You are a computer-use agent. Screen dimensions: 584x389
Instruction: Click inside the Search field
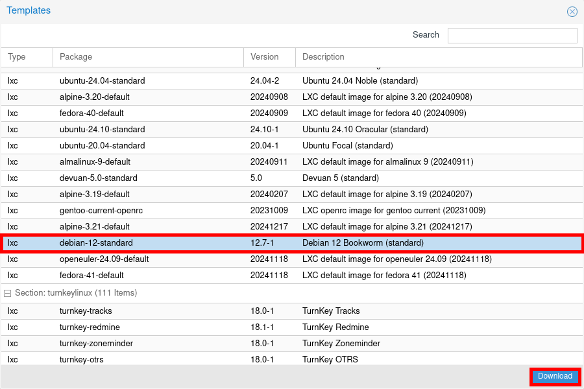512,35
